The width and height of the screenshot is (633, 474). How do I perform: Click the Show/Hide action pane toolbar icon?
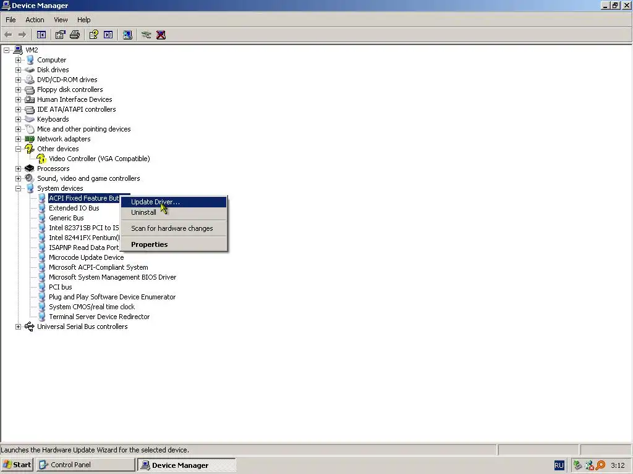click(108, 35)
